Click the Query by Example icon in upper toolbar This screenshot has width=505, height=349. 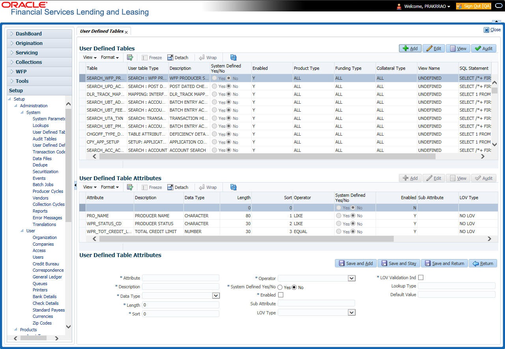tap(130, 58)
